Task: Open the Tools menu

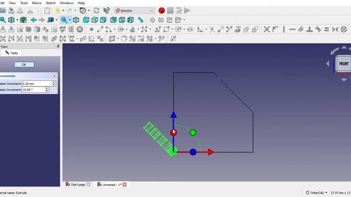Action: coord(24,3)
